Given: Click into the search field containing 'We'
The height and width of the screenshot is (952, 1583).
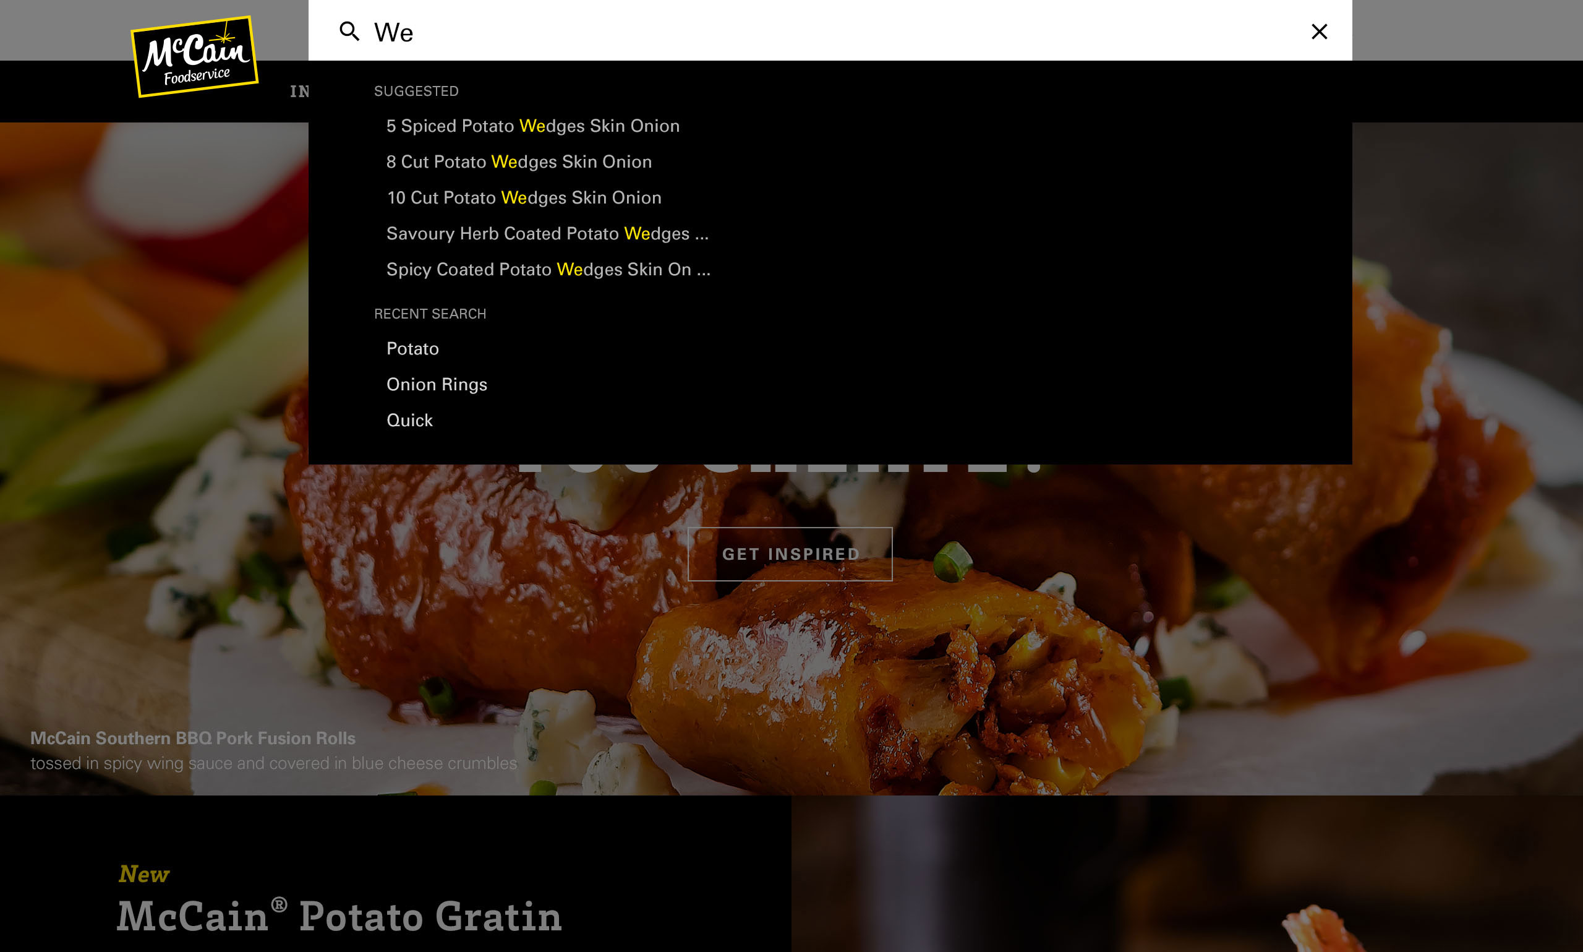Looking at the screenshot, I should 834,32.
